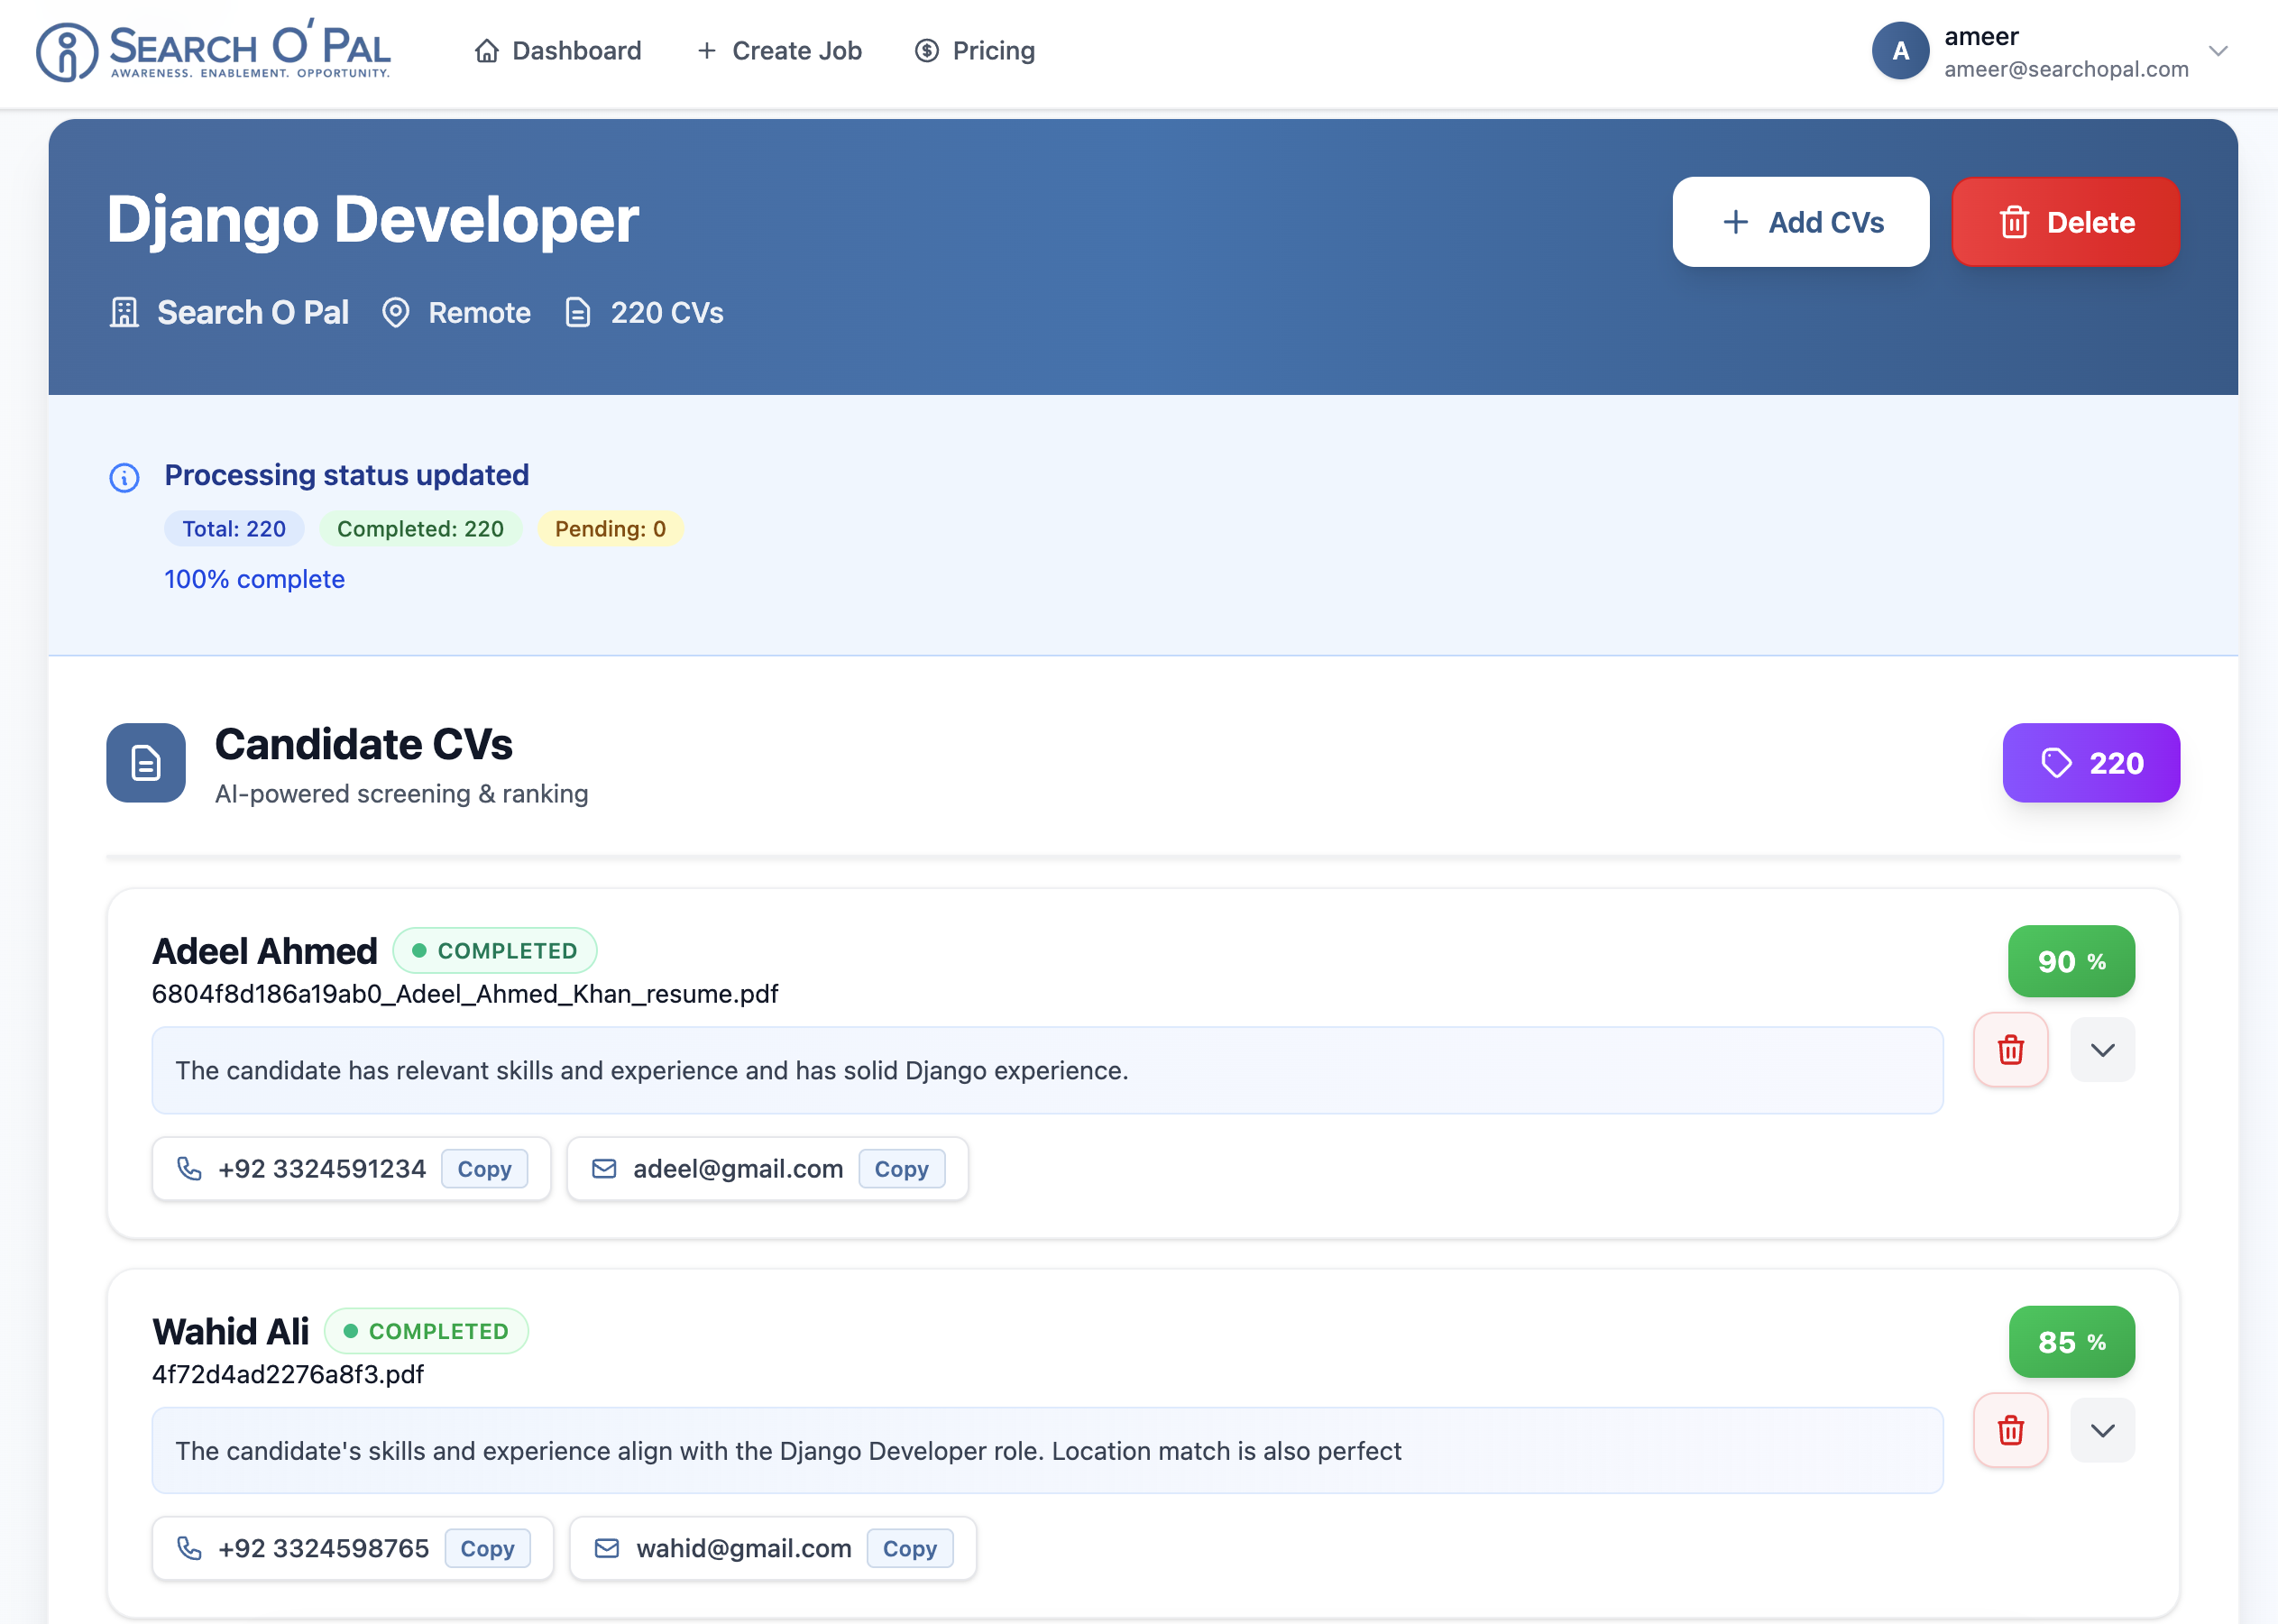Click the COMPLETED status badge for Adeel Ahmed
The image size is (2278, 1624).
point(495,951)
